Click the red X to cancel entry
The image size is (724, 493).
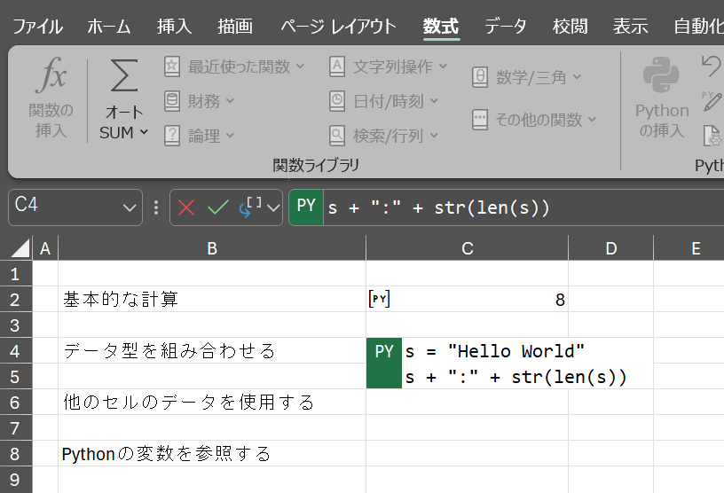point(186,207)
